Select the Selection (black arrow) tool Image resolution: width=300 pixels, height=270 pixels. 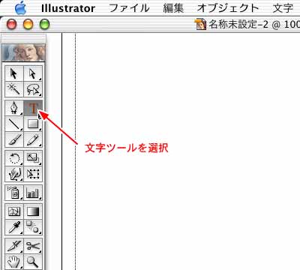point(14,73)
